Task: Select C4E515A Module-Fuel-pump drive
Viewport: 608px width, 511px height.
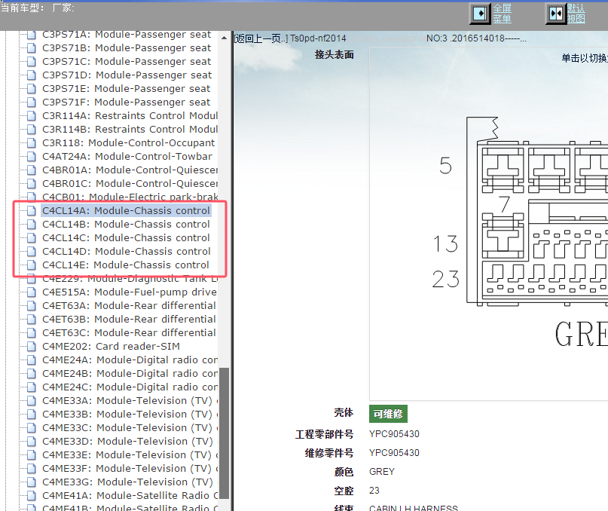Action: 130,292
